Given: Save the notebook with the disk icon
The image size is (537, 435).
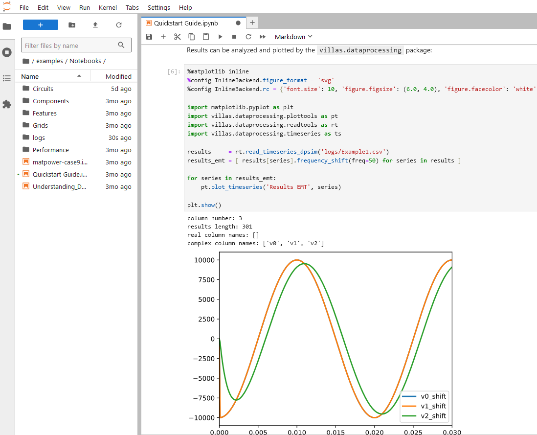Looking at the screenshot, I should point(149,37).
